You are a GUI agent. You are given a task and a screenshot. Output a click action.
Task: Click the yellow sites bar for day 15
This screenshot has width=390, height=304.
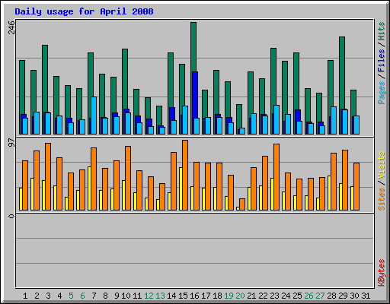(x=181, y=188)
